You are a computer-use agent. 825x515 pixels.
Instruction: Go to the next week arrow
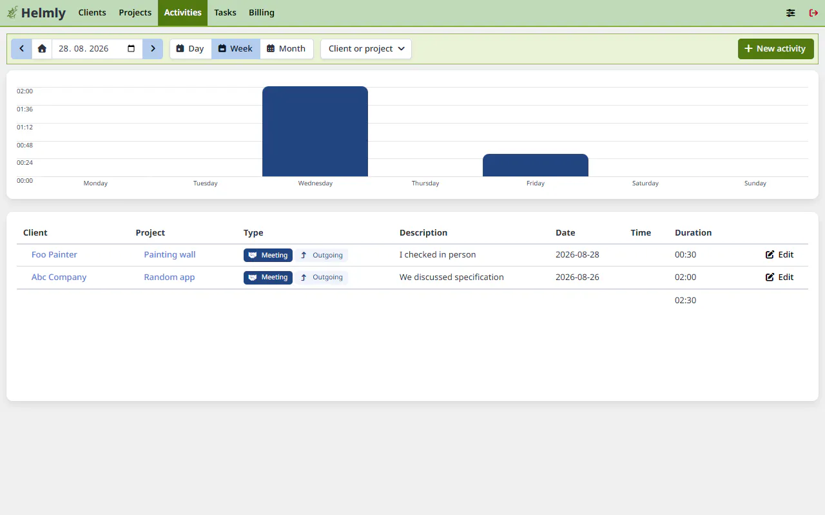[153, 49]
